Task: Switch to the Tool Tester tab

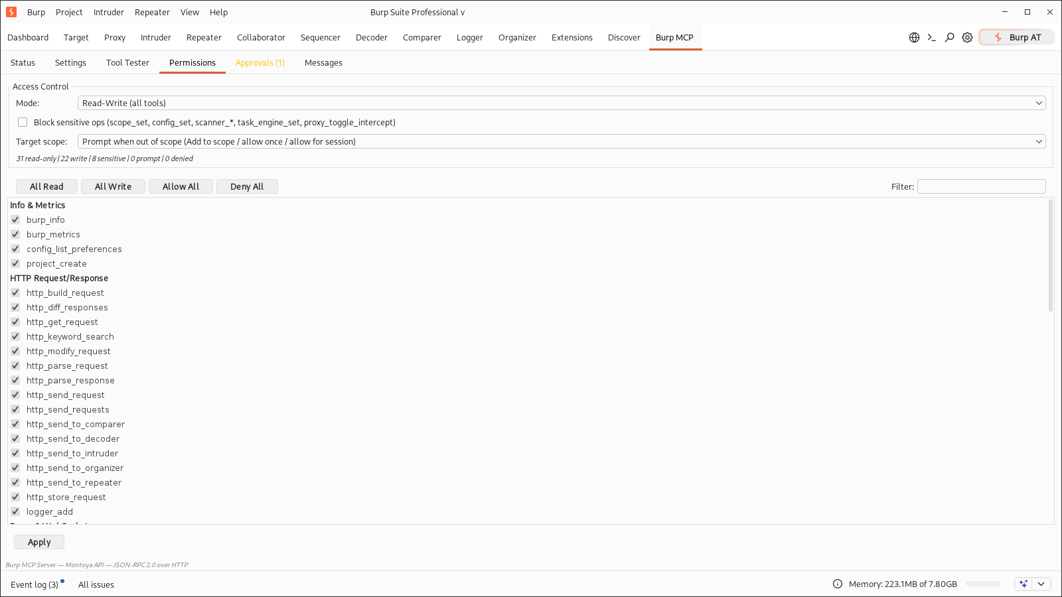Action: pos(127,62)
